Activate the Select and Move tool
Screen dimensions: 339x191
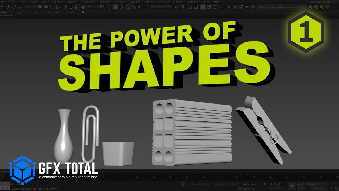click(x=65, y=7)
